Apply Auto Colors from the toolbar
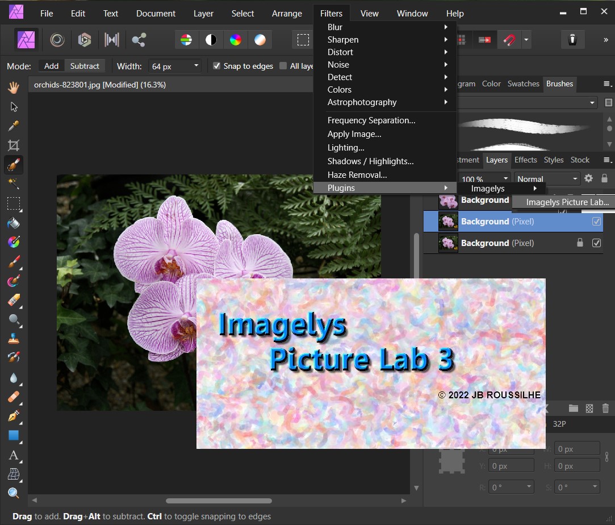615x525 pixels. click(x=235, y=40)
